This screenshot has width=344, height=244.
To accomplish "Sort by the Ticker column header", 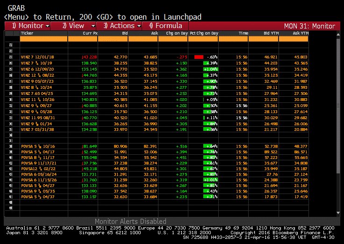I will 27,34.
